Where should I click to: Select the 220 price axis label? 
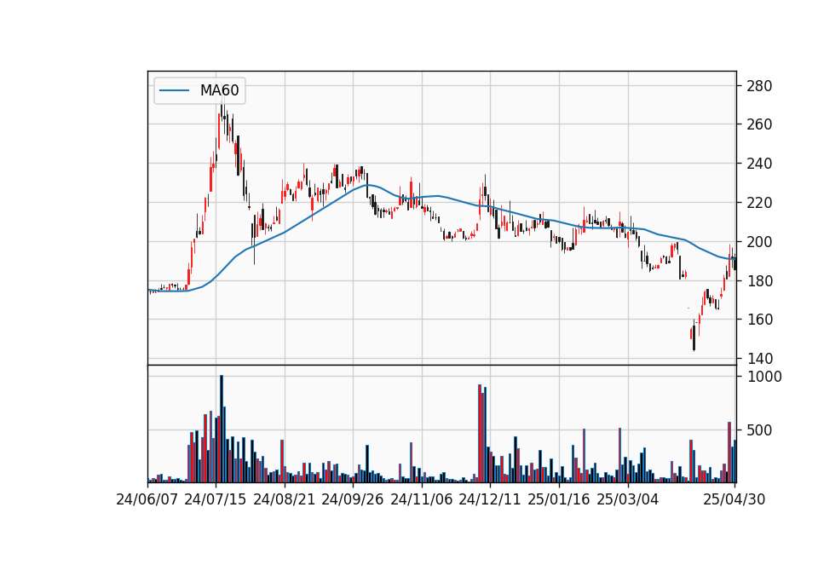[x=759, y=203]
